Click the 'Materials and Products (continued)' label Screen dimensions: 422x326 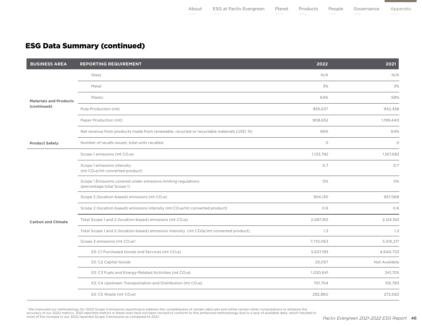52,104
